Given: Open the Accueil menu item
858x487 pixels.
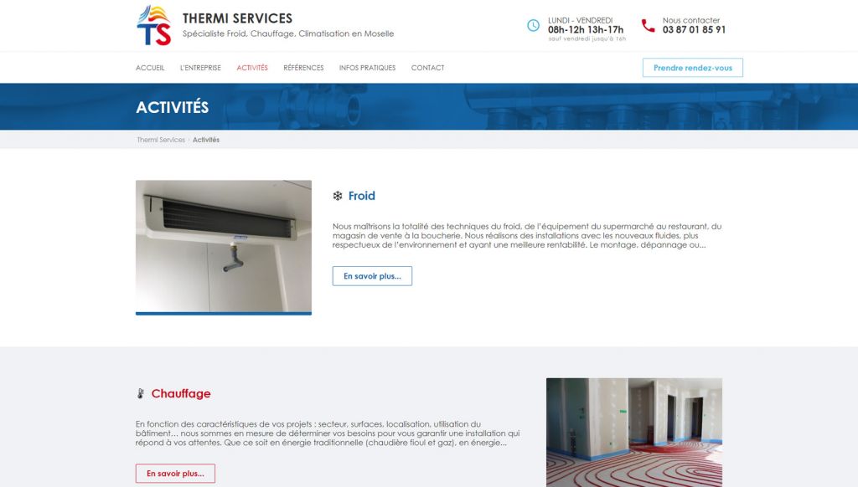Looking at the screenshot, I should coord(150,68).
